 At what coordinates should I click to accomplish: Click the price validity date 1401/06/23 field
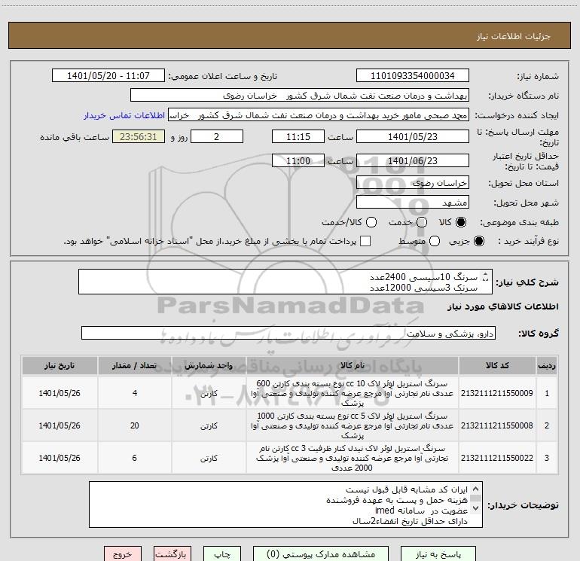click(x=413, y=160)
